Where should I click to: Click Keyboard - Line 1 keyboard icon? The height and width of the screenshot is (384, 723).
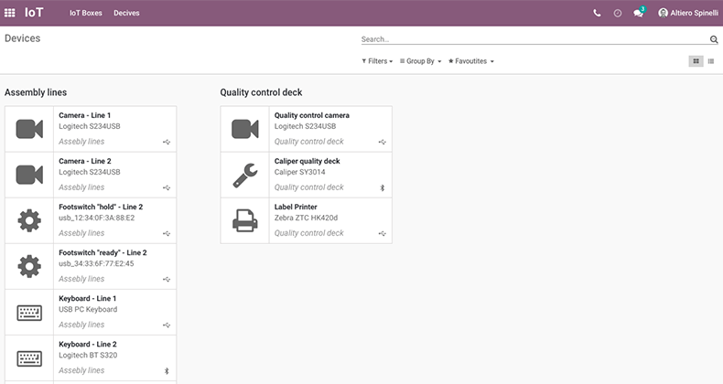point(29,313)
